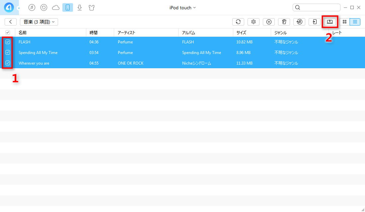Expand the dropdown arrow beside the logo
365x212 pixels.
19,8
